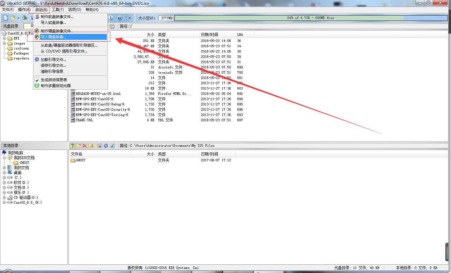Click the yellow folder icon after the red X
The width and height of the screenshot is (451, 273).
(x=91, y=146)
